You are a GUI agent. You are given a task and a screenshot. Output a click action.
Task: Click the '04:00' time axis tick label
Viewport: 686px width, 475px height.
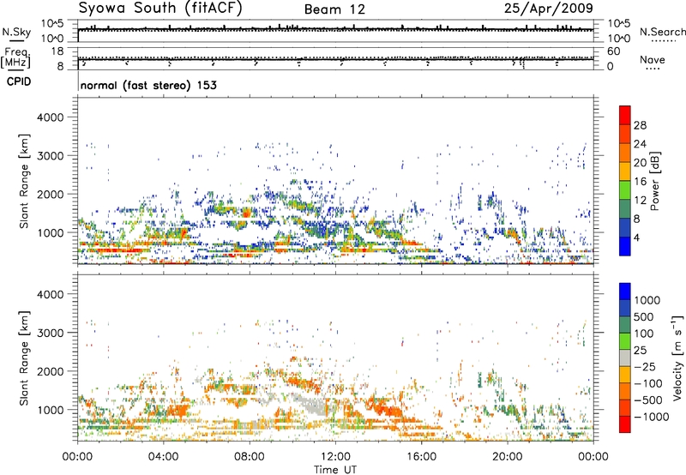coord(164,457)
